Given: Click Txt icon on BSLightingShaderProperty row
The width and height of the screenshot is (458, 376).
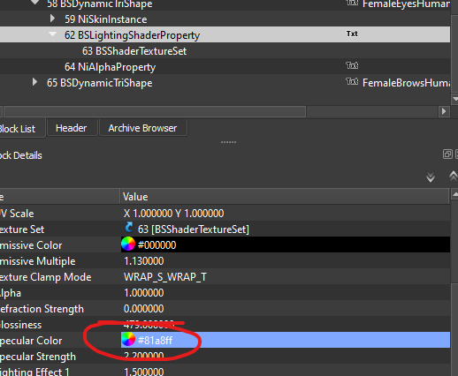Looking at the screenshot, I should [352, 34].
